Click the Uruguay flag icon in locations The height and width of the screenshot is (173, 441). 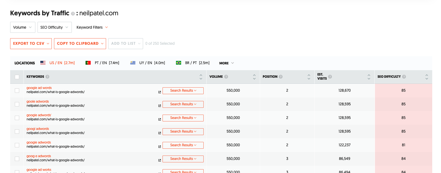133,63
